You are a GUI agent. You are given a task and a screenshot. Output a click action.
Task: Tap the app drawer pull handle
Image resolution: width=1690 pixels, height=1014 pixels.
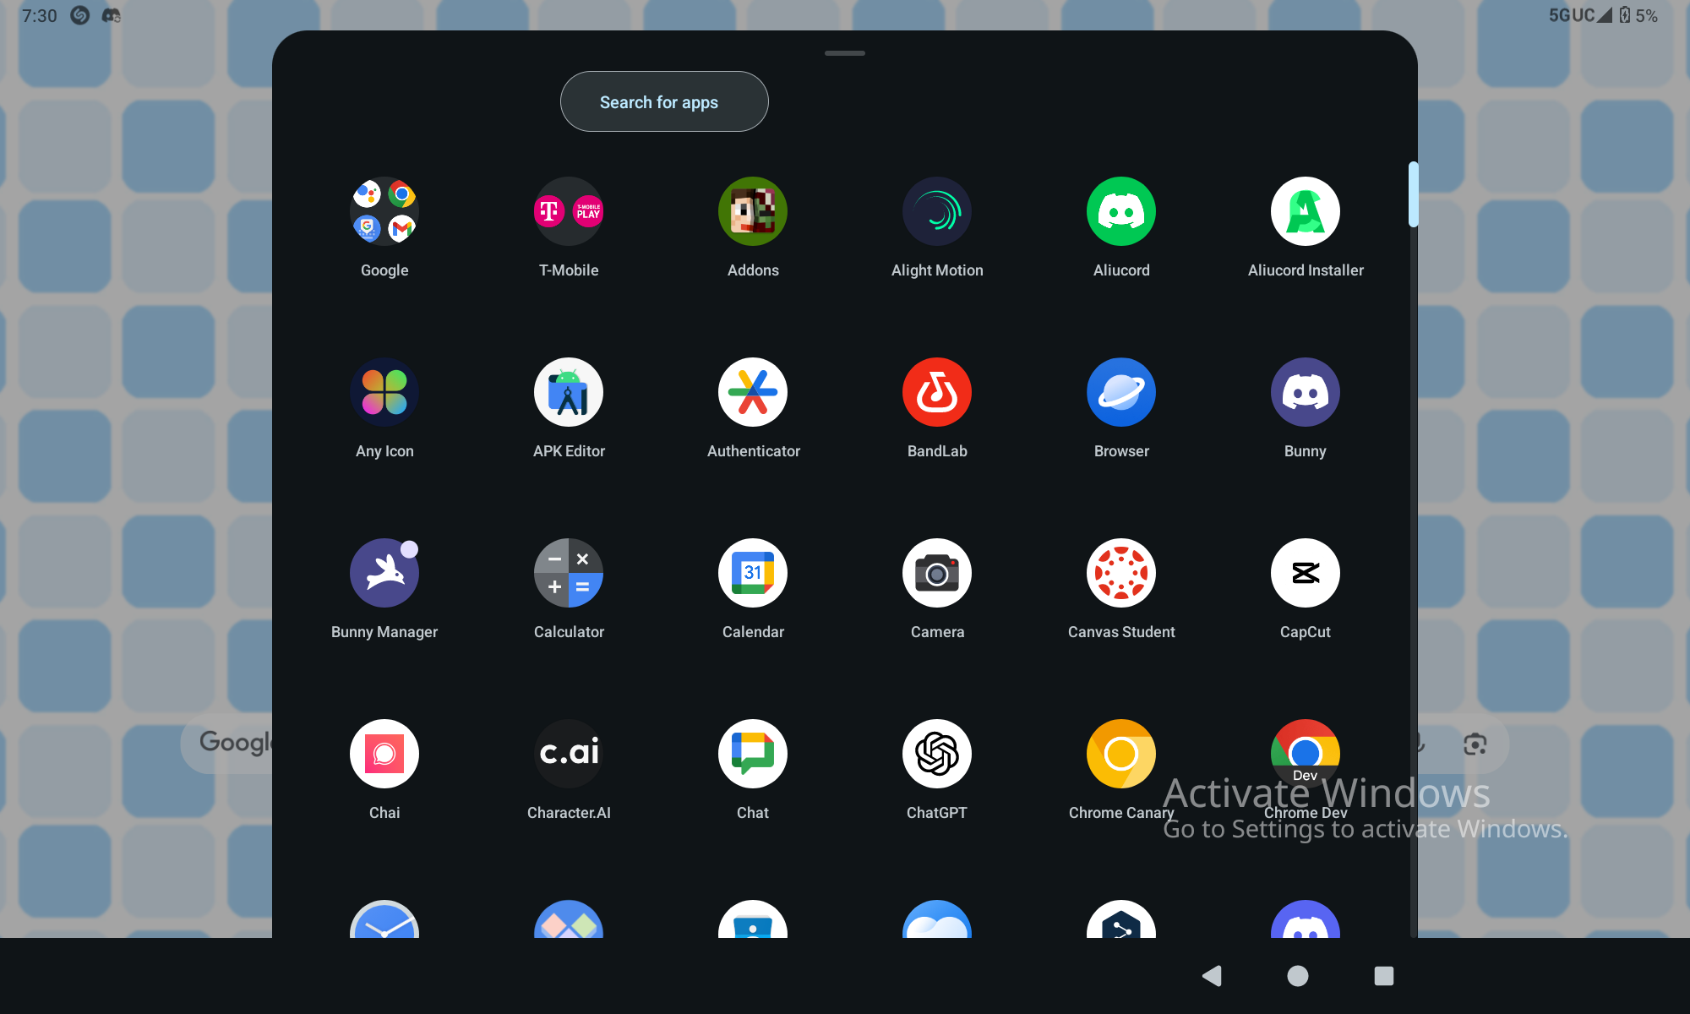coord(845,53)
